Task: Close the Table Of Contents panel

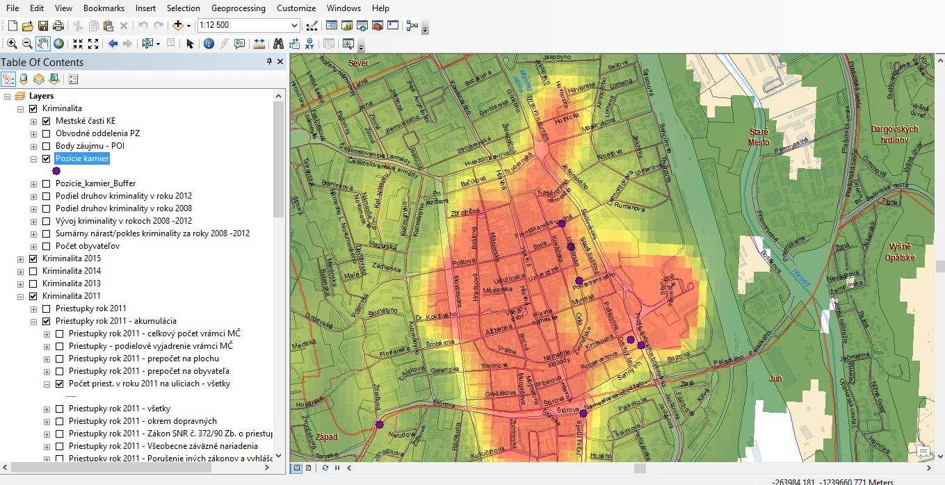Action: coord(280,62)
